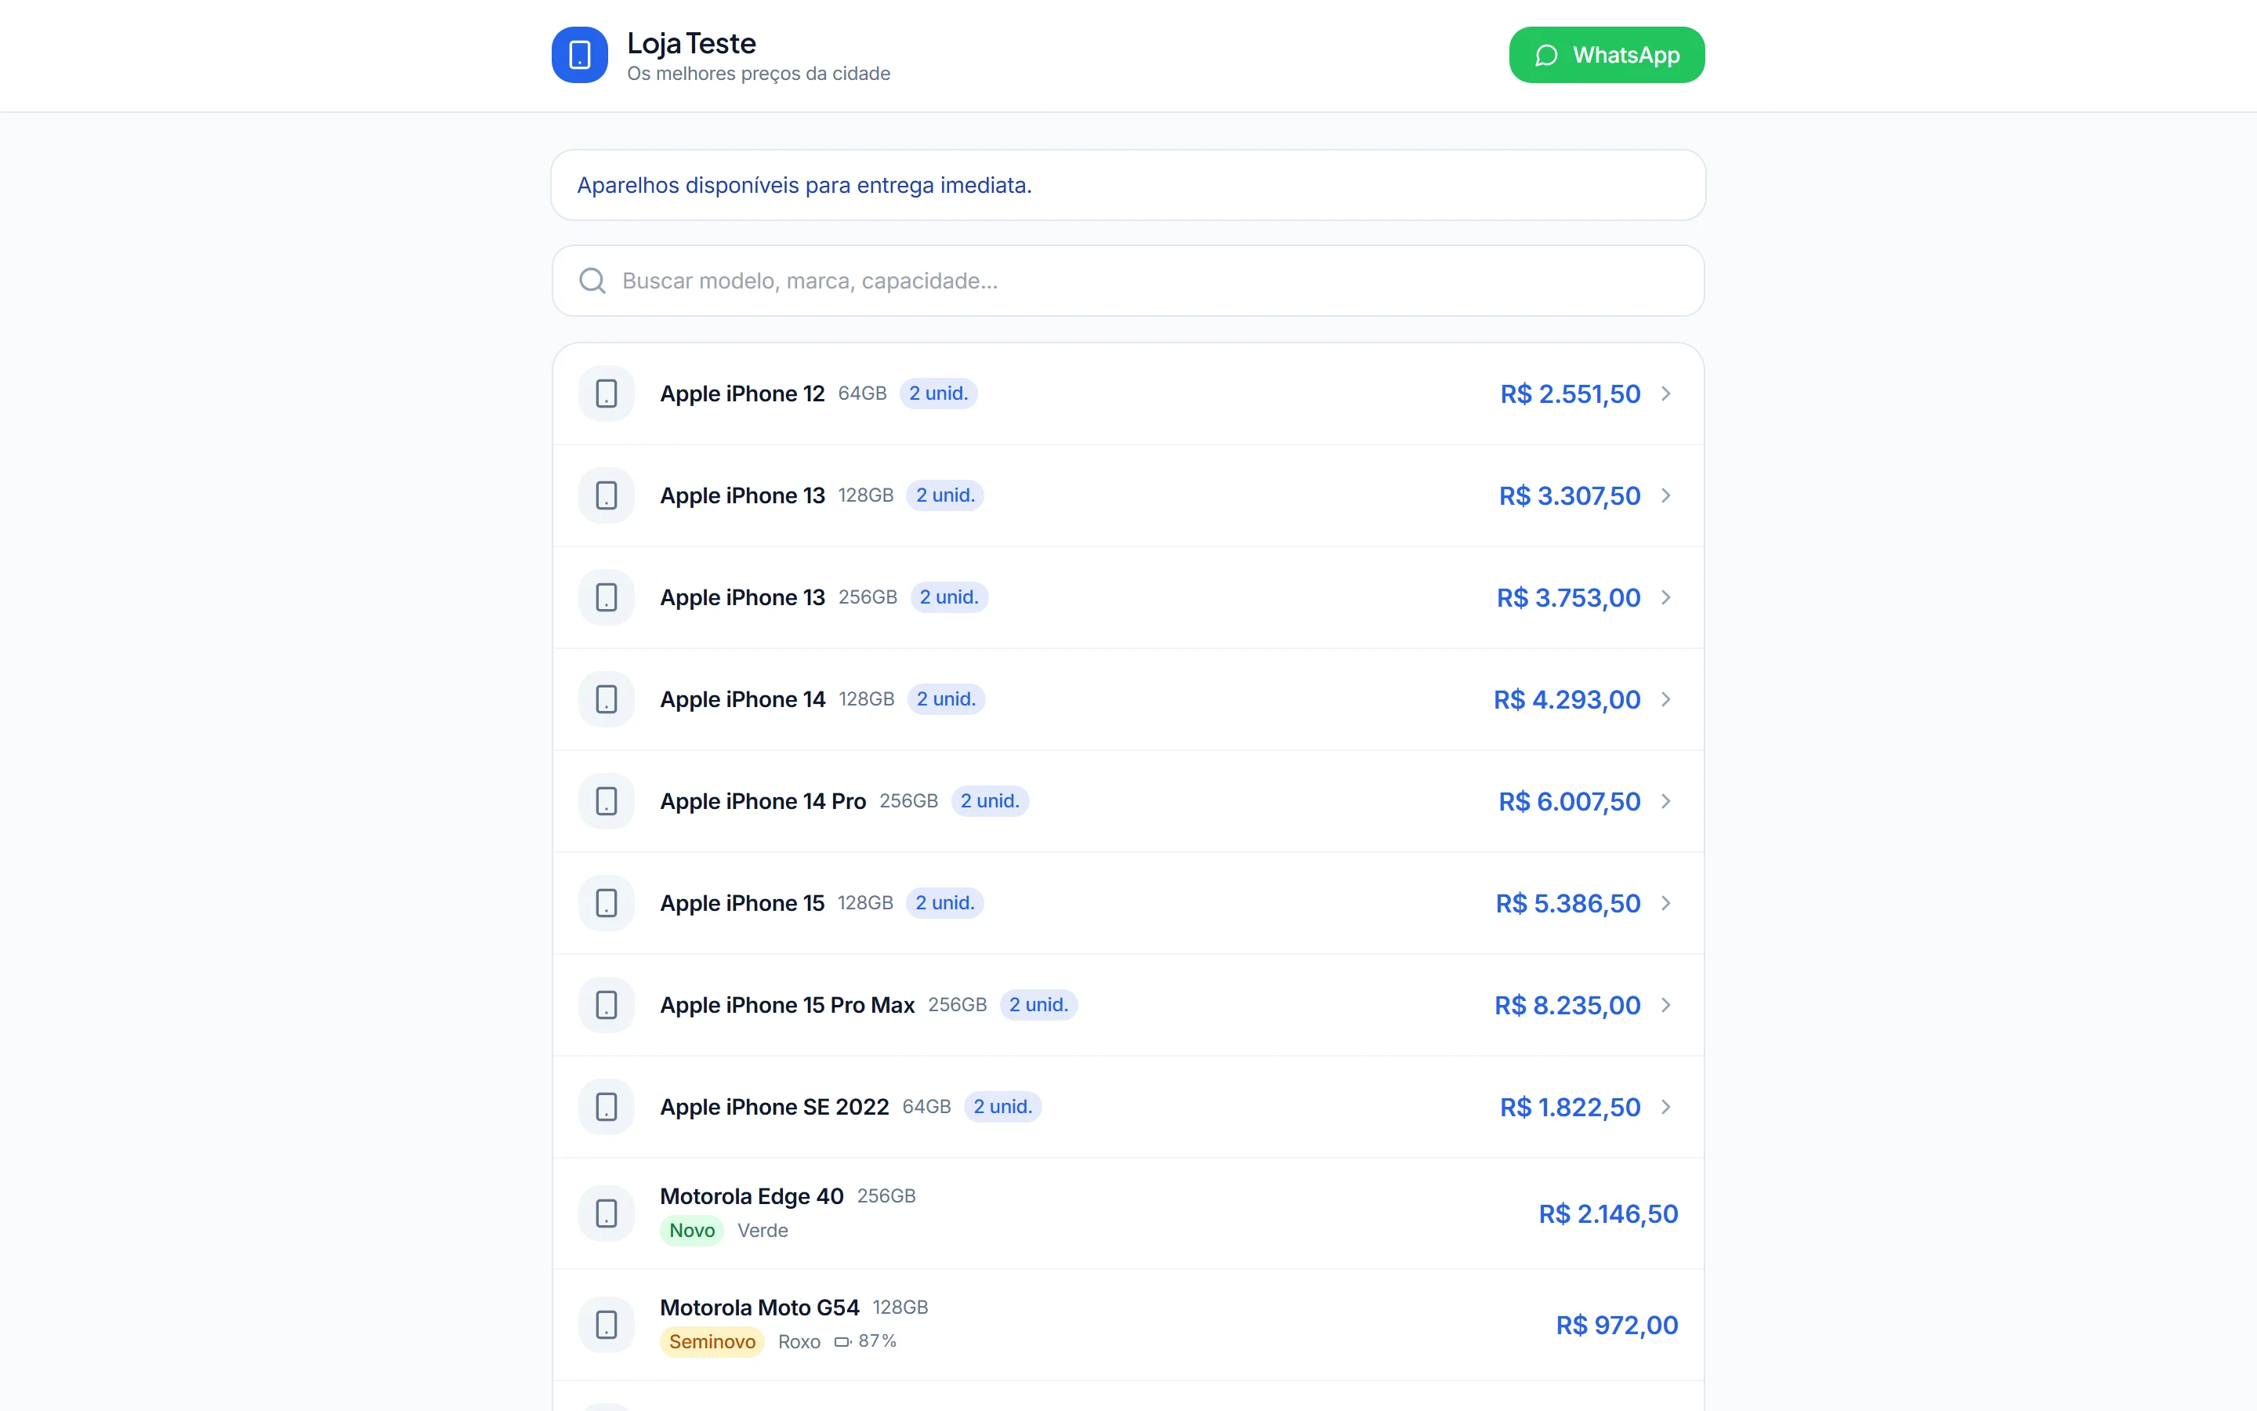Viewport: 2257px width, 1411px height.
Task: Focus the Buscar modelo search field
Action: (1128, 281)
